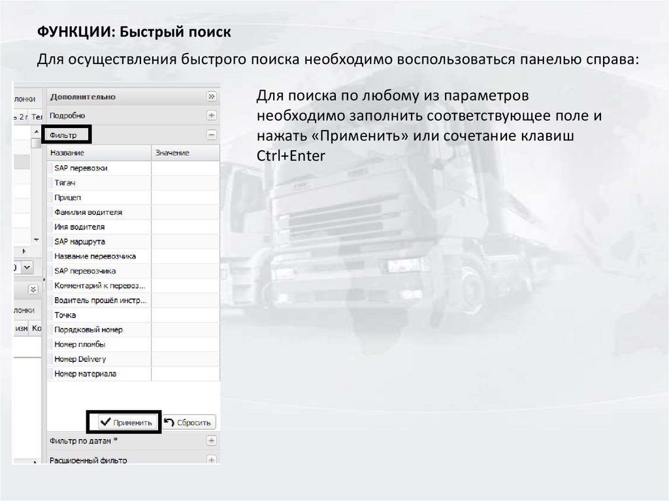
Task: Click the grid scrollbar down arrow
Action: pos(36,239)
